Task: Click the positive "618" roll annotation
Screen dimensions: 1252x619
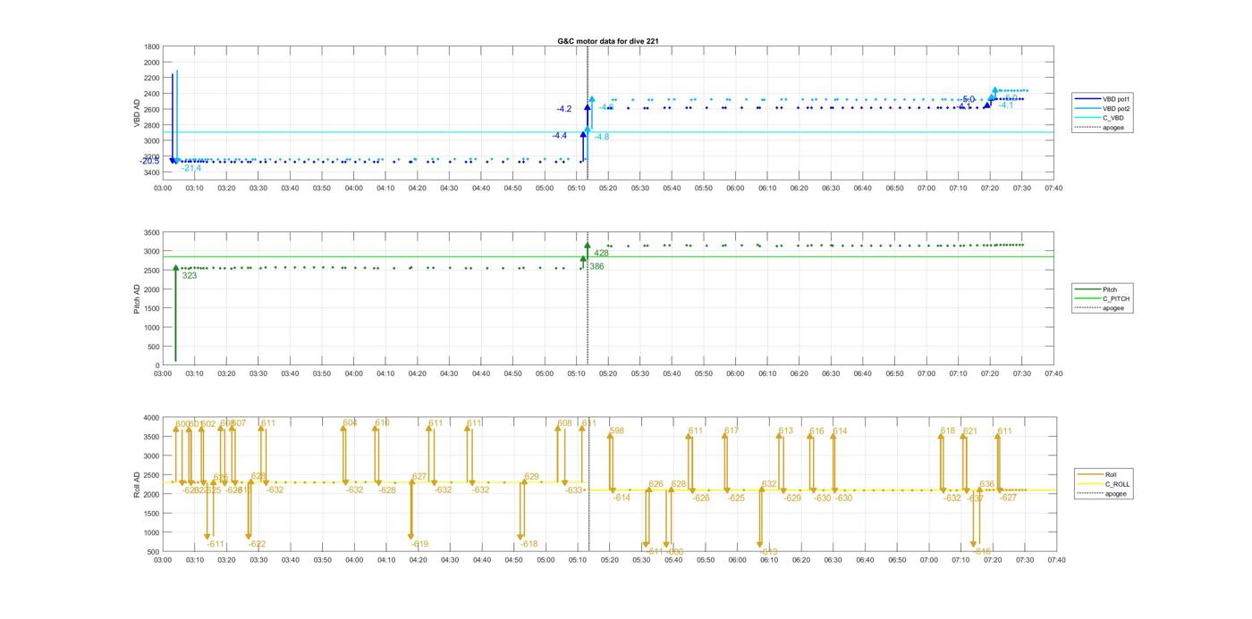Action: pos(948,431)
